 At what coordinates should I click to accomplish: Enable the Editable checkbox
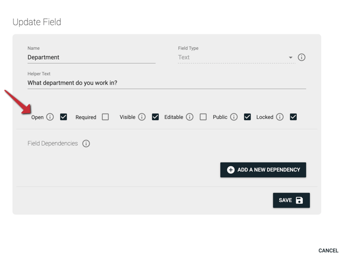(x=203, y=117)
